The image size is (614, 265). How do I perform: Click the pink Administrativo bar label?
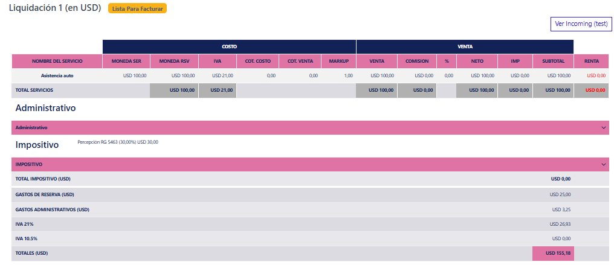pos(31,128)
